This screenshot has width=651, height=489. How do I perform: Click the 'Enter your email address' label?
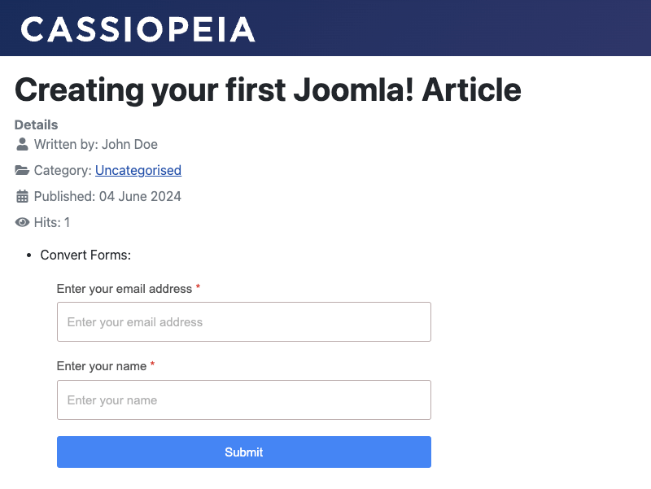(x=125, y=289)
